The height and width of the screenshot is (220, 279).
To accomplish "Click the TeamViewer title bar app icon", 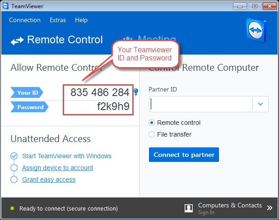I will click(5, 6).
